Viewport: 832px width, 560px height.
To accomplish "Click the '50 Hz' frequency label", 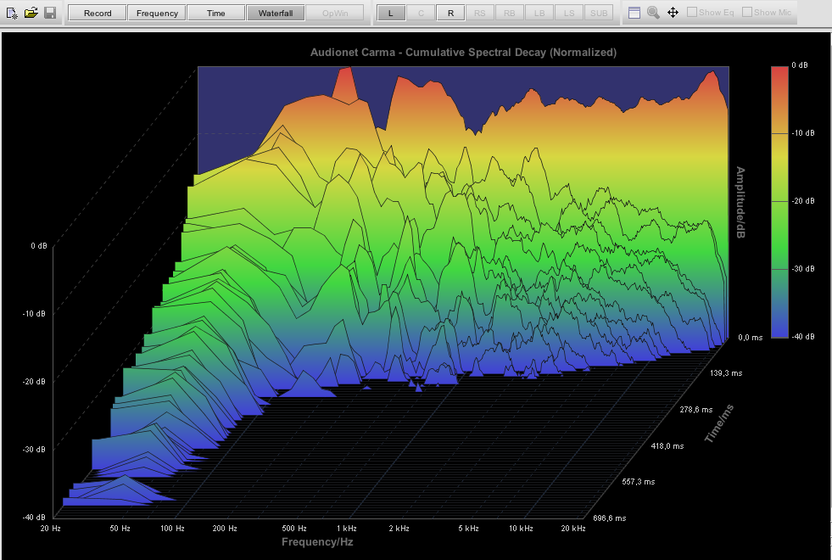I will point(120,528).
